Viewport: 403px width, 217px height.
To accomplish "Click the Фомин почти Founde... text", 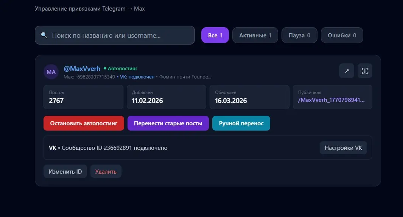I will [x=185, y=77].
